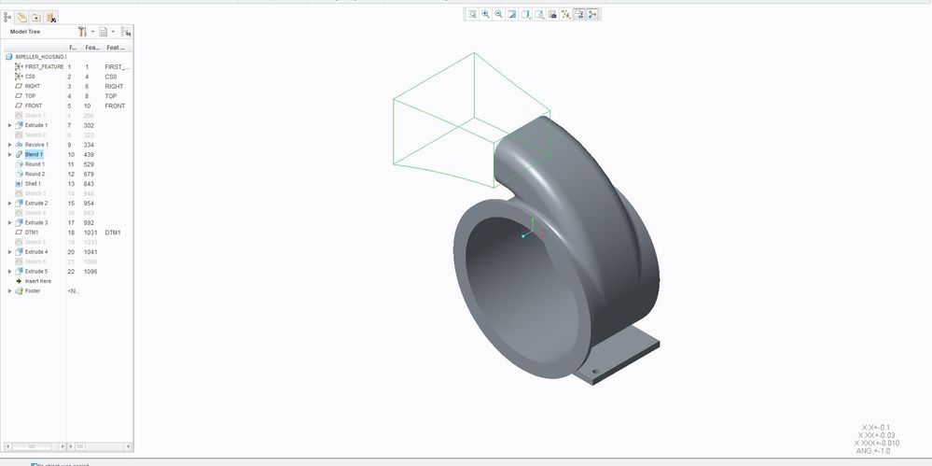Viewport: 932px width, 466px height.
Task: Select the FRONT datum plane
Action: click(34, 106)
